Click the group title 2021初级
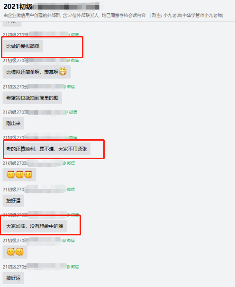The image size is (235, 287). tap(18, 7)
